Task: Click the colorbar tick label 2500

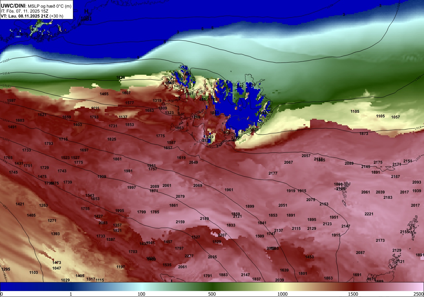Action: (419, 294)
